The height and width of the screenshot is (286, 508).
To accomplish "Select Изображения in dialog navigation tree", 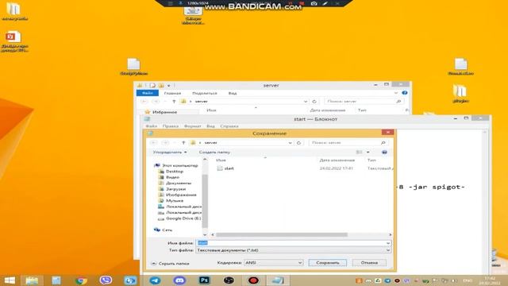I will (x=181, y=195).
